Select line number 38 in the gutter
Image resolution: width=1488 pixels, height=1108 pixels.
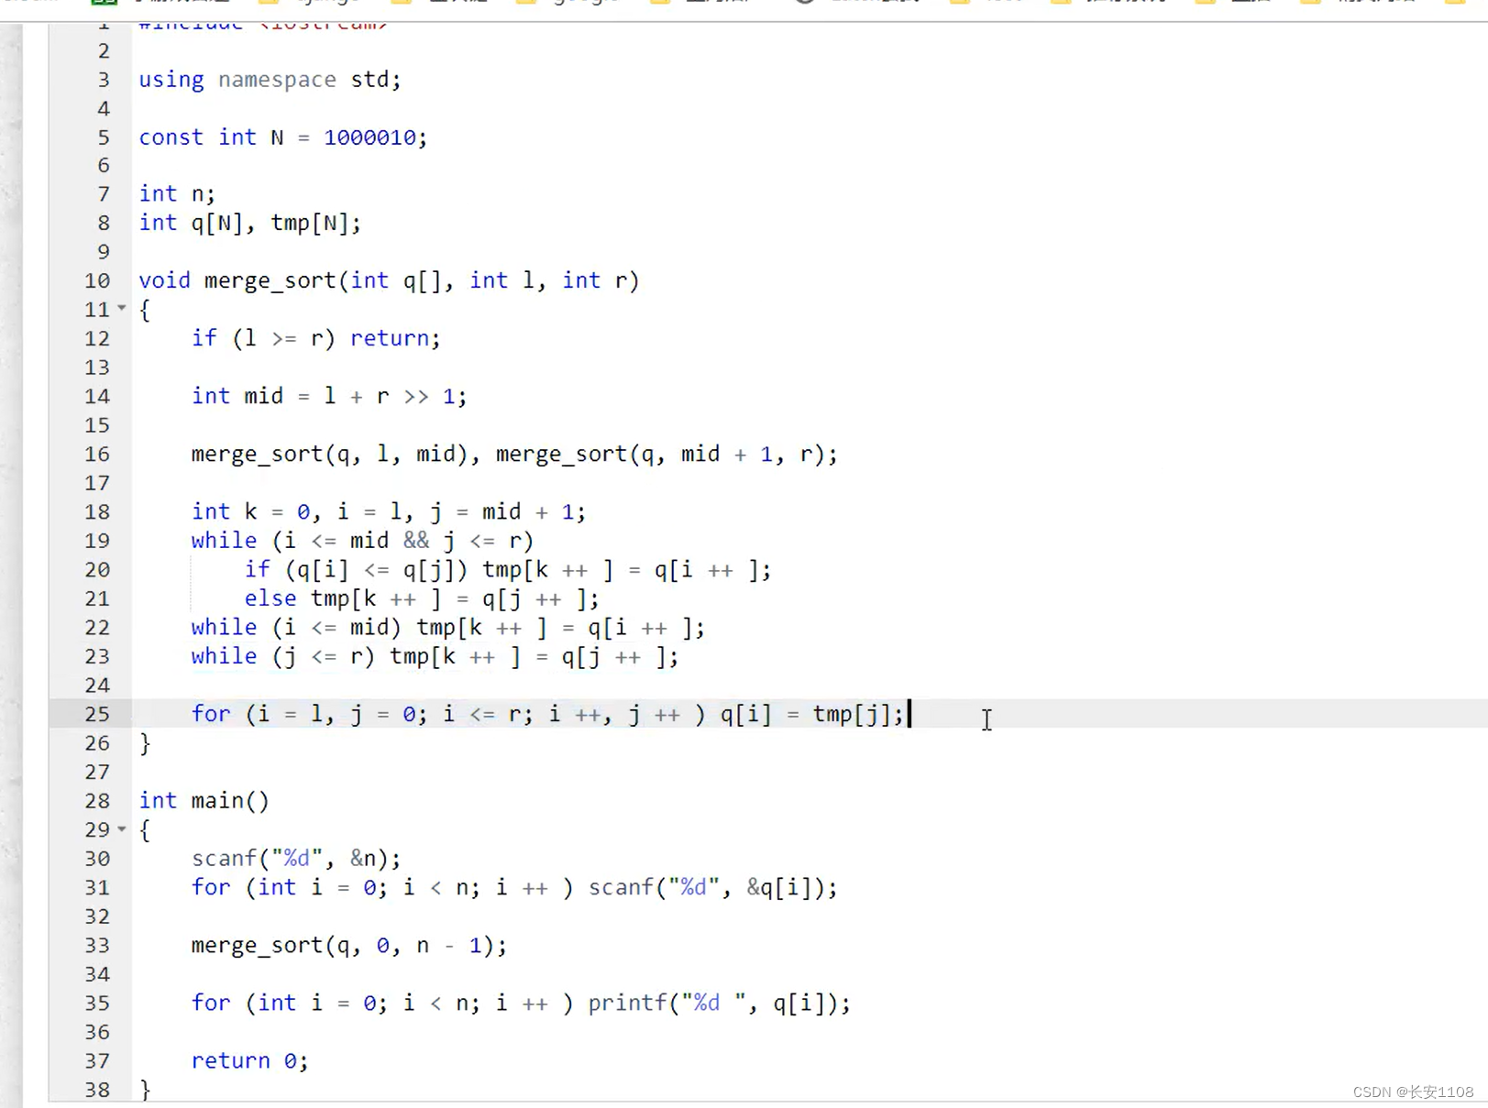tap(97, 1090)
